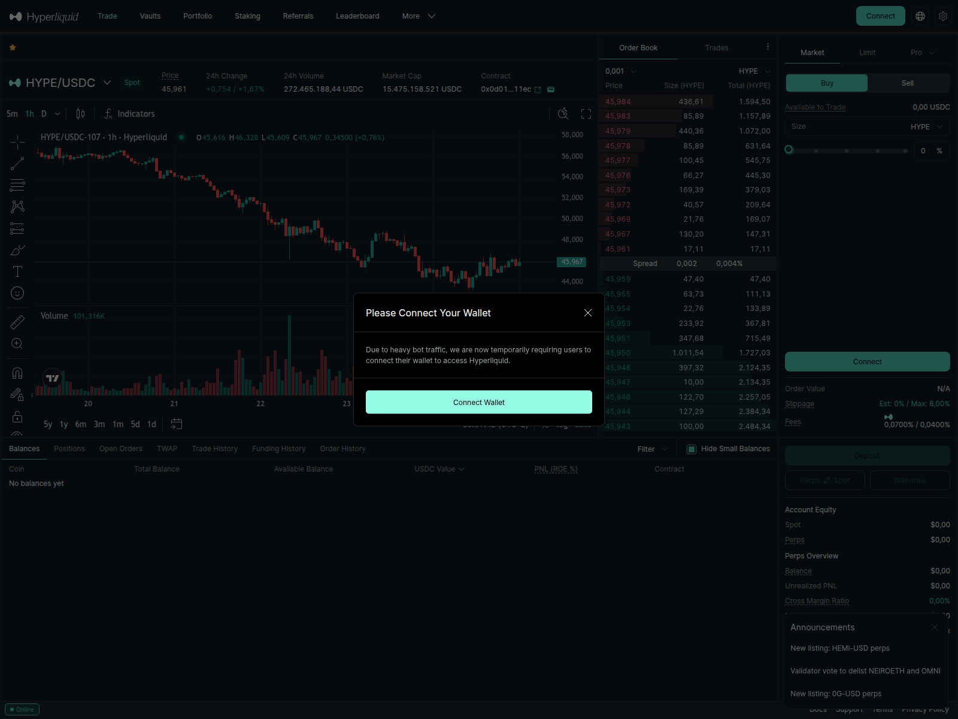The height and width of the screenshot is (719, 958).
Task: Take chart snapshot via quick search icon
Action: [x=563, y=114]
